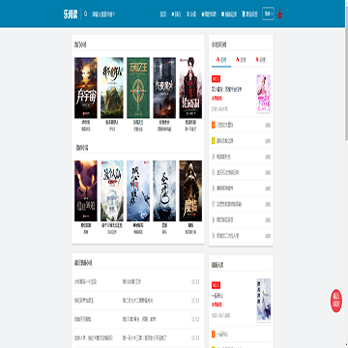Image resolution: width=348 pixels, height=348 pixels.
Task: Click the red NO.1 badge in the 最新入库 panel
Action: tap(216, 285)
